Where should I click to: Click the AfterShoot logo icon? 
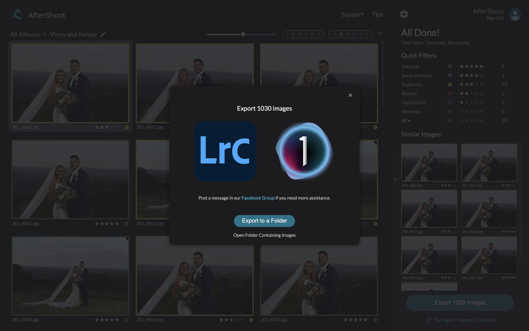17,14
